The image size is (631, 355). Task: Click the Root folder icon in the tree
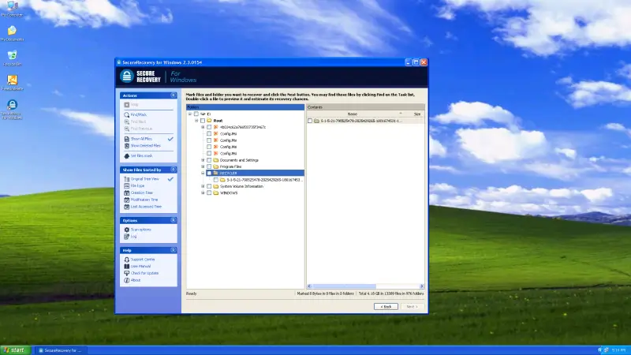pyautogui.click(x=209, y=121)
